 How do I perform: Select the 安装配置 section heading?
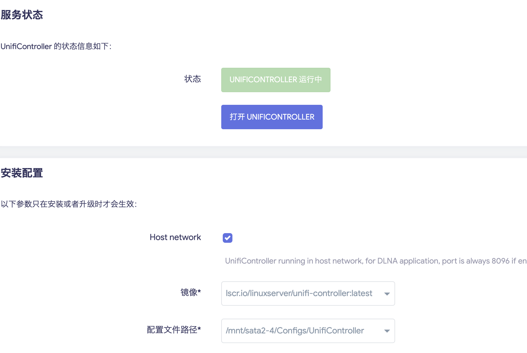[x=22, y=173]
